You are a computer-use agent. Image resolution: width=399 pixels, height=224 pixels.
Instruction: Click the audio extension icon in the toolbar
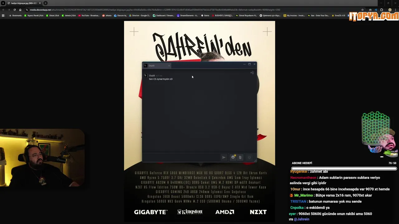tap(376, 10)
